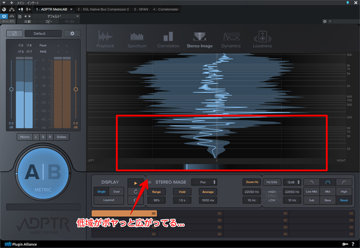The image size is (360, 248).
Task: Expand the ADPTR MetricAB insert dropdown arrow
Action: (x=71, y=10)
